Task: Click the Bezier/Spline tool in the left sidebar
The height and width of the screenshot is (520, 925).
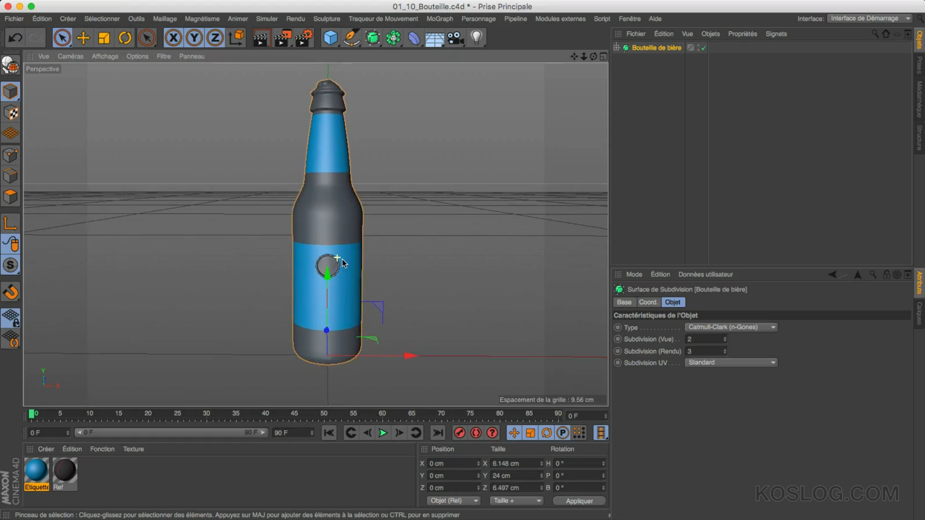Action: click(11, 243)
